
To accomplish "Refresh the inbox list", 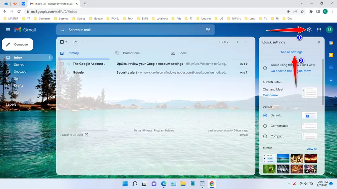I will tap(75, 42).
